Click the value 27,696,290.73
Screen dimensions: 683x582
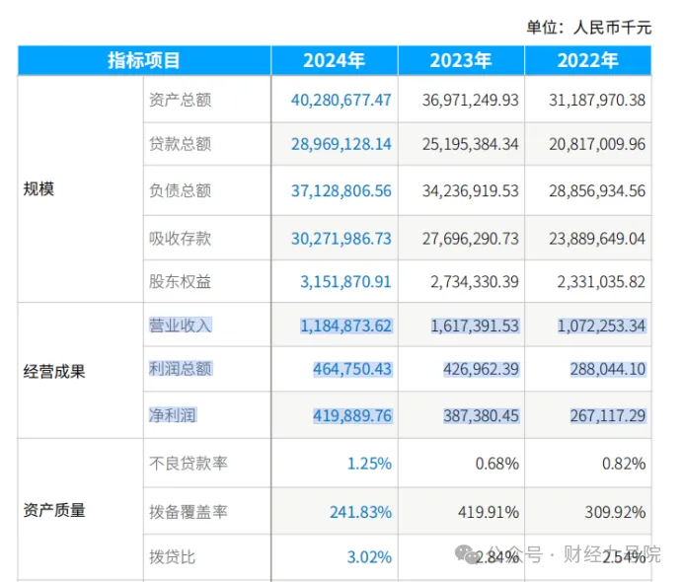pos(471,239)
